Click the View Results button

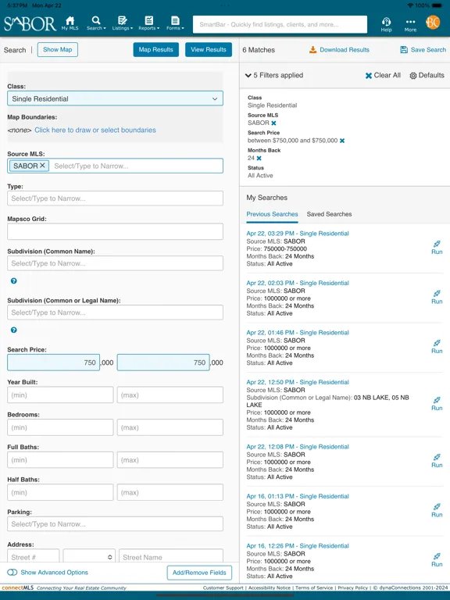tap(209, 50)
